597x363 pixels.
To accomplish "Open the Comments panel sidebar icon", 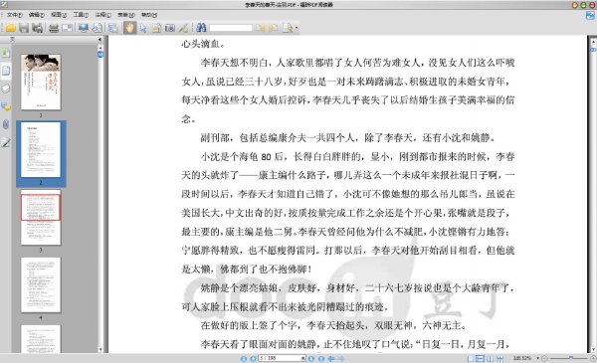I will (x=6, y=106).
